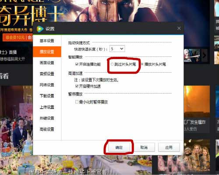Select the 上传设置 tab
The width and height of the screenshot is (219, 175).
47,107
